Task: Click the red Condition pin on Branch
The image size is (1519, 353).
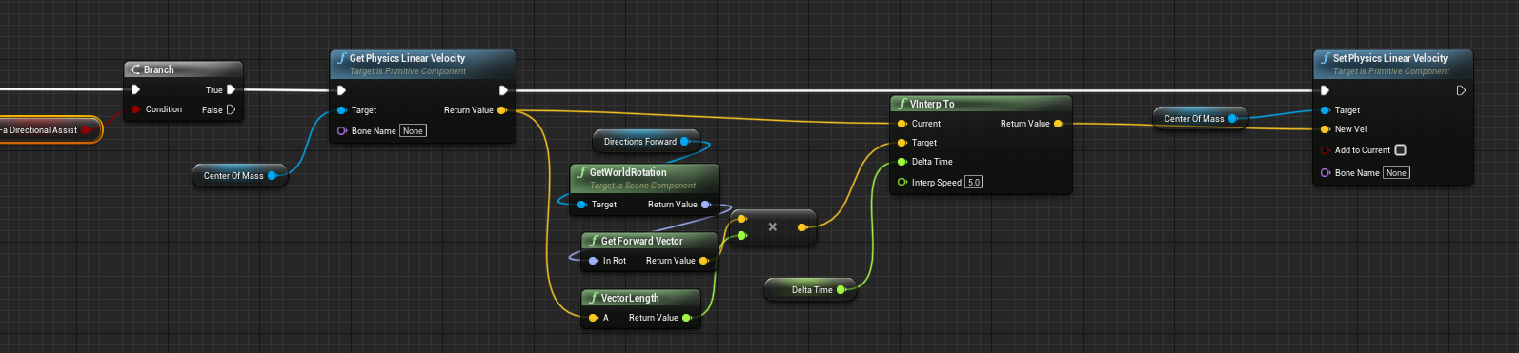Action: click(136, 109)
